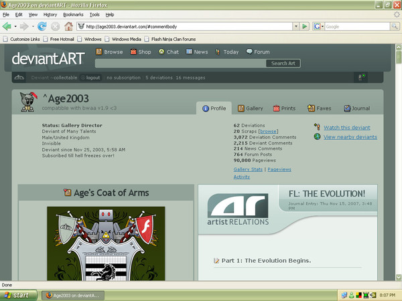
Task: Reload the page with the Refresh icon
Action: [42, 26]
